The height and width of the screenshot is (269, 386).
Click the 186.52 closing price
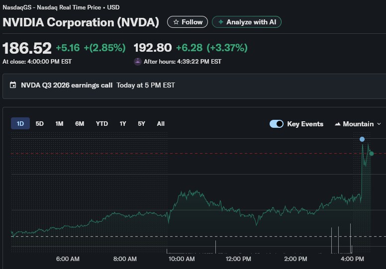27,48
